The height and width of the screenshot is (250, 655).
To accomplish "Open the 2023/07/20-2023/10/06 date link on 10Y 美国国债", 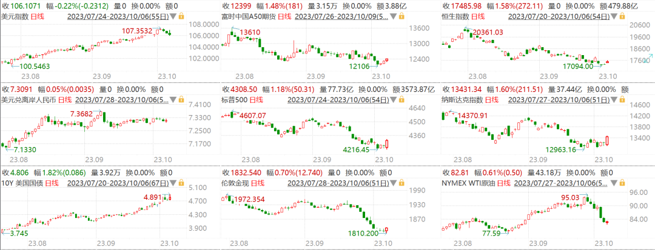I will click(119, 183).
